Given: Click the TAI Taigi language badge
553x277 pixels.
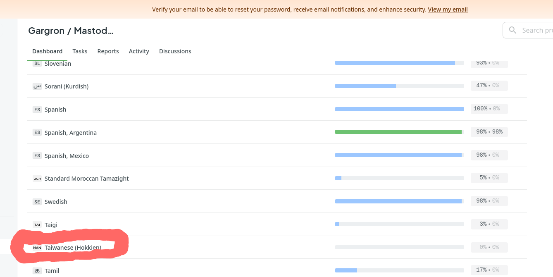Looking at the screenshot, I should (37, 225).
